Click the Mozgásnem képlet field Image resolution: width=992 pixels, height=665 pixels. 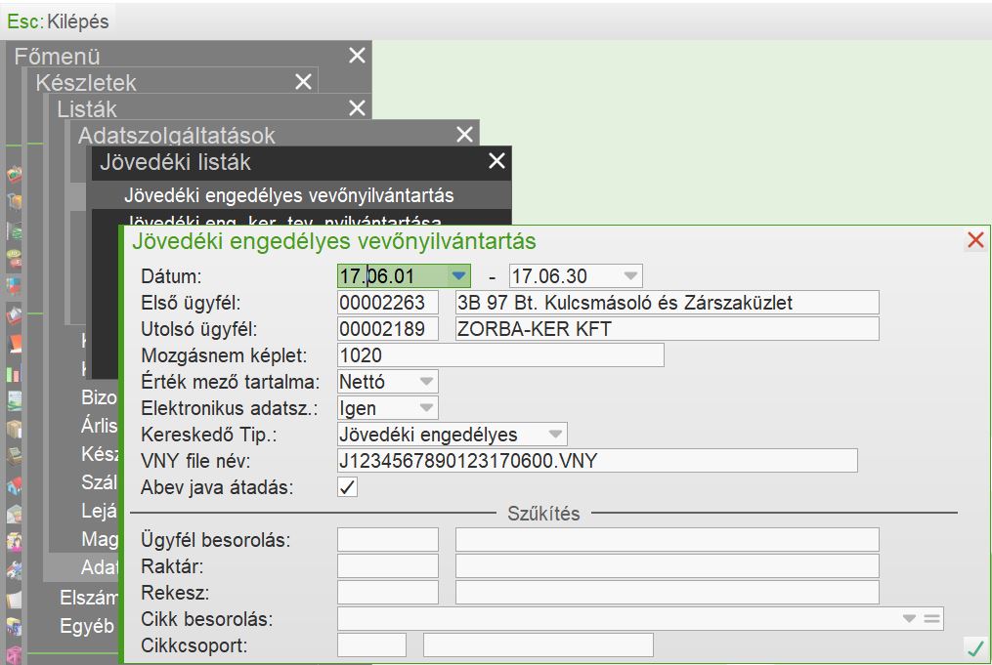(499, 355)
